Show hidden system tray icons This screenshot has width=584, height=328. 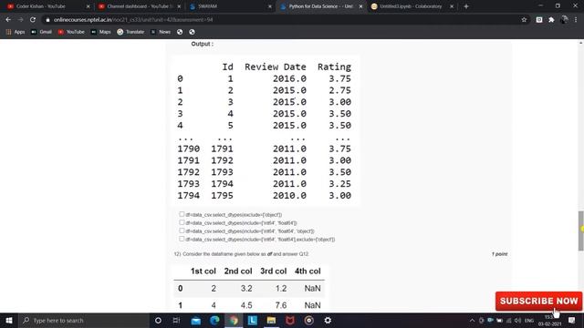tap(472, 320)
